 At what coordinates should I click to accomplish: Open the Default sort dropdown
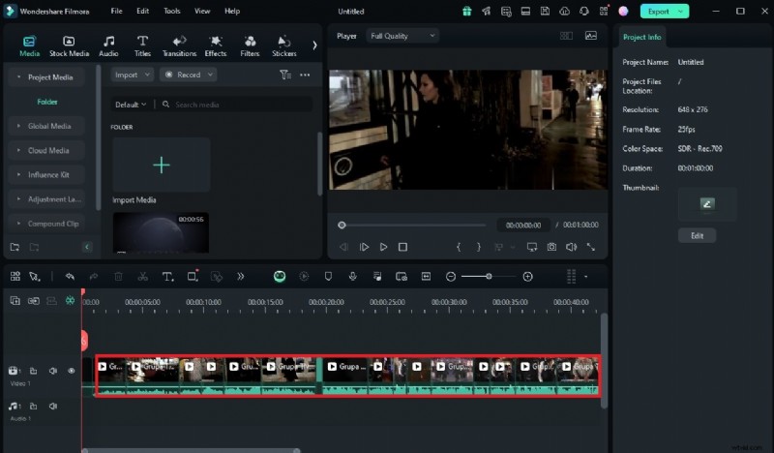[x=131, y=105]
